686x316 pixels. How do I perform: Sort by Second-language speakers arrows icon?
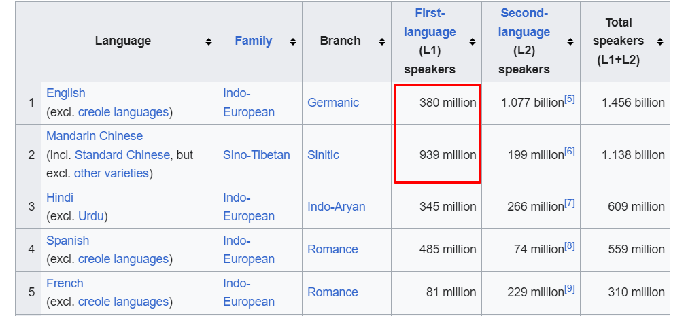(x=570, y=42)
